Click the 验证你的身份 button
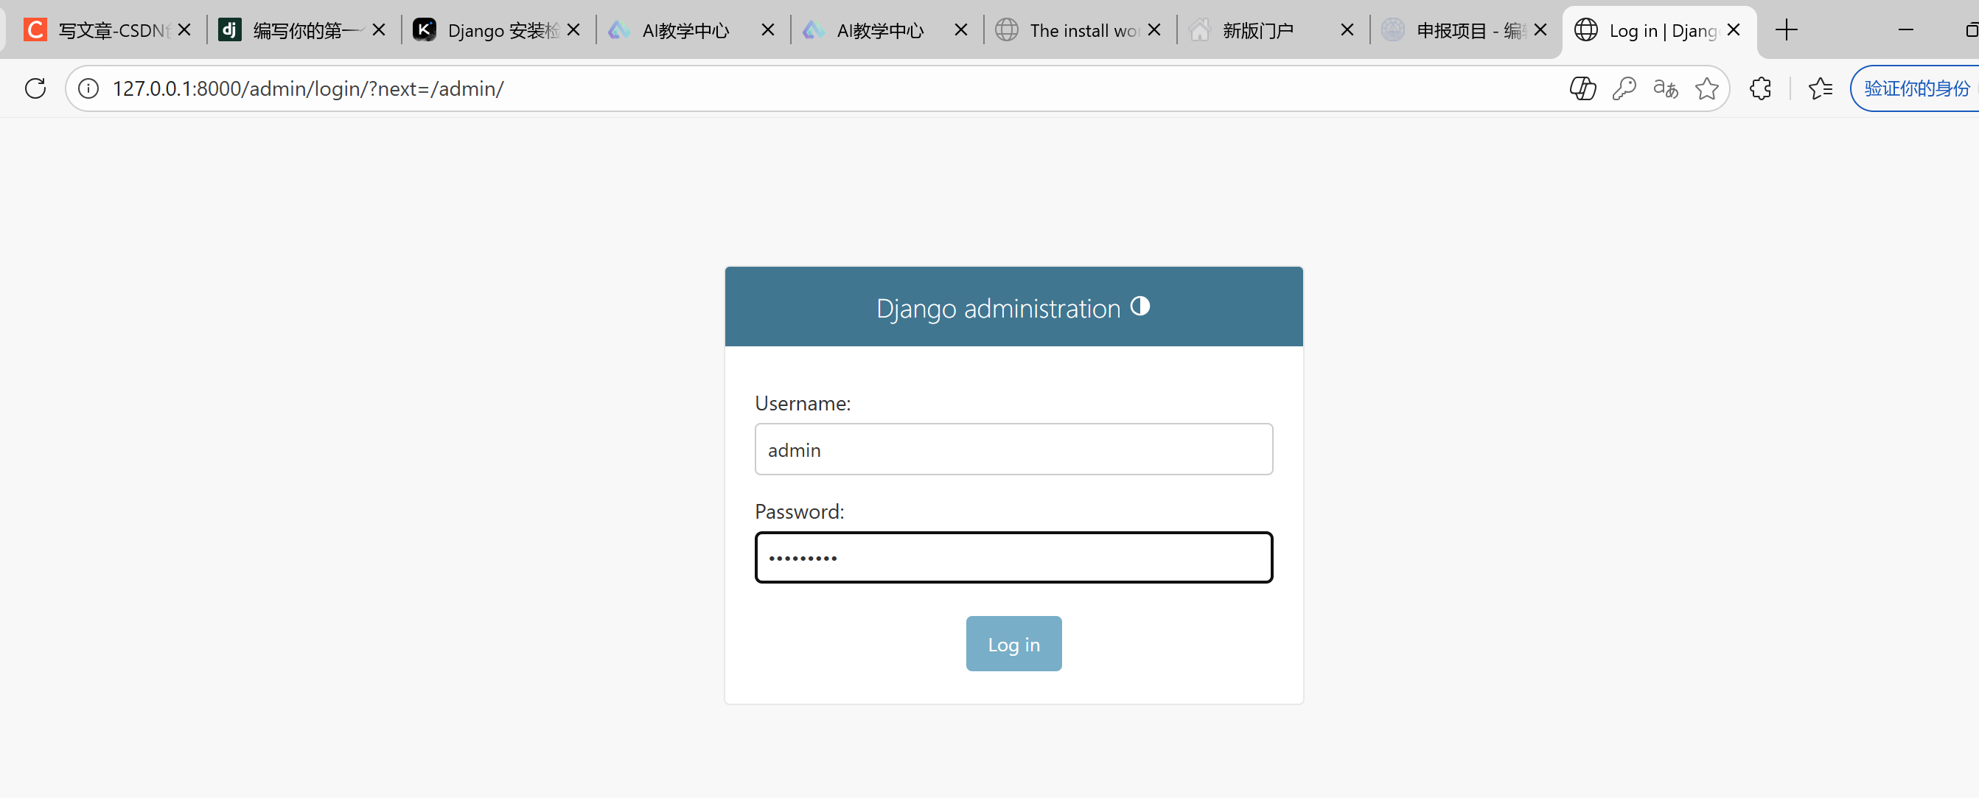Viewport: 1979px width, 798px height. pyautogui.click(x=1915, y=89)
